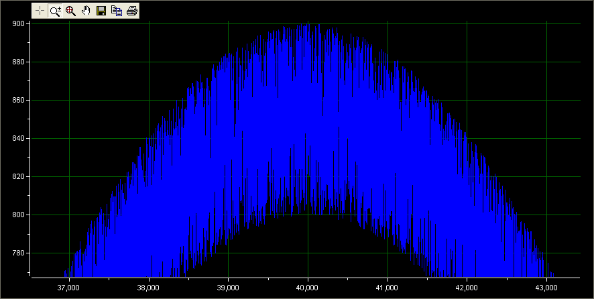Click the 880 y-axis label
The width and height of the screenshot is (594, 299).
(x=18, y=62)
